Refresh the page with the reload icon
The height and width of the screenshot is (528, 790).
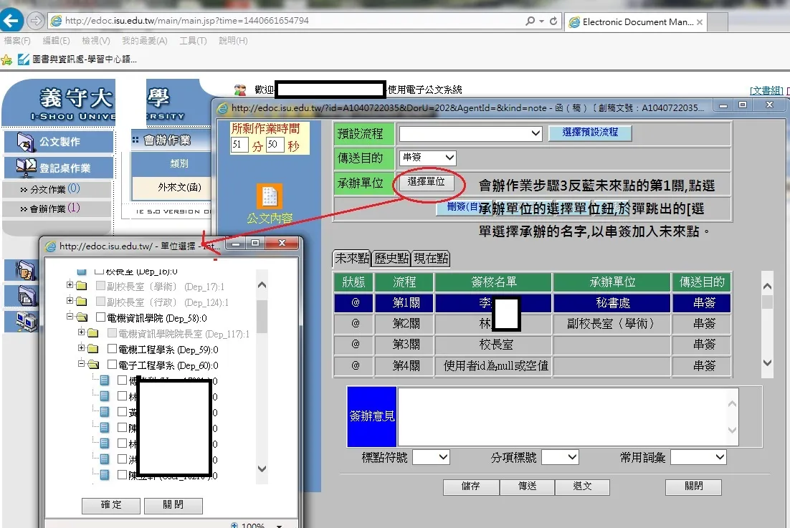553,21
